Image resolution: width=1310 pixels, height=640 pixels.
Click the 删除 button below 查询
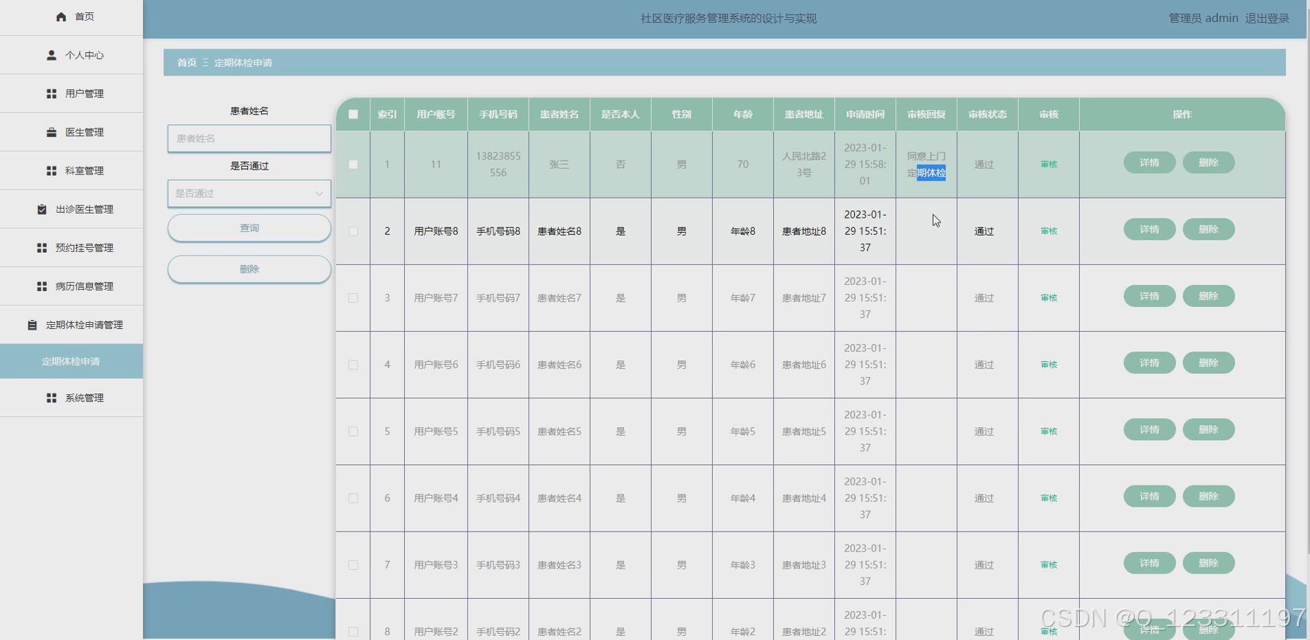[249, 269]
